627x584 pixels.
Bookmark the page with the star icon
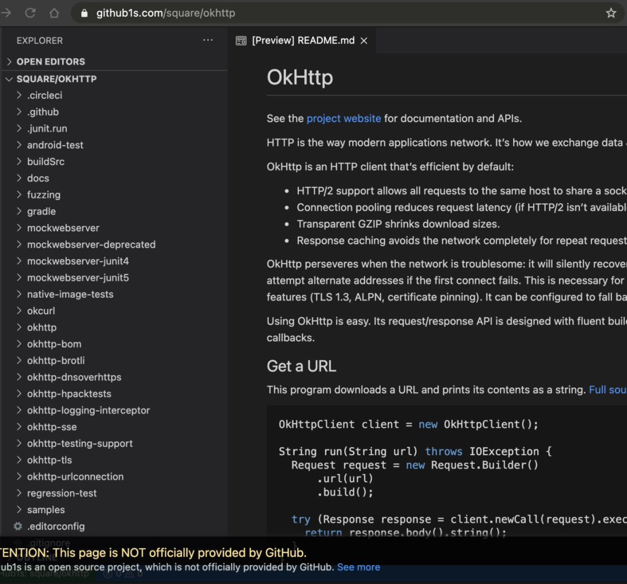point(611,13)
